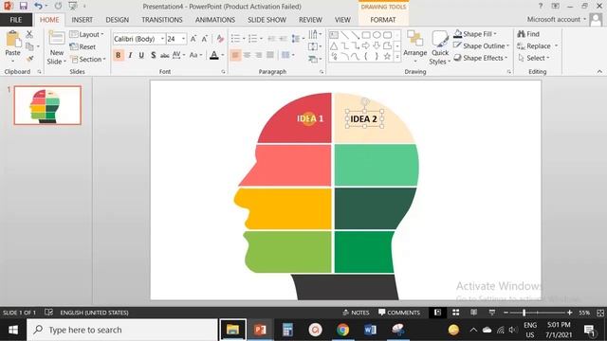This screenshot has width=607, height=341.
Task: Switch to the ANIMATIONS tab
Action: (x=215, y=20)
